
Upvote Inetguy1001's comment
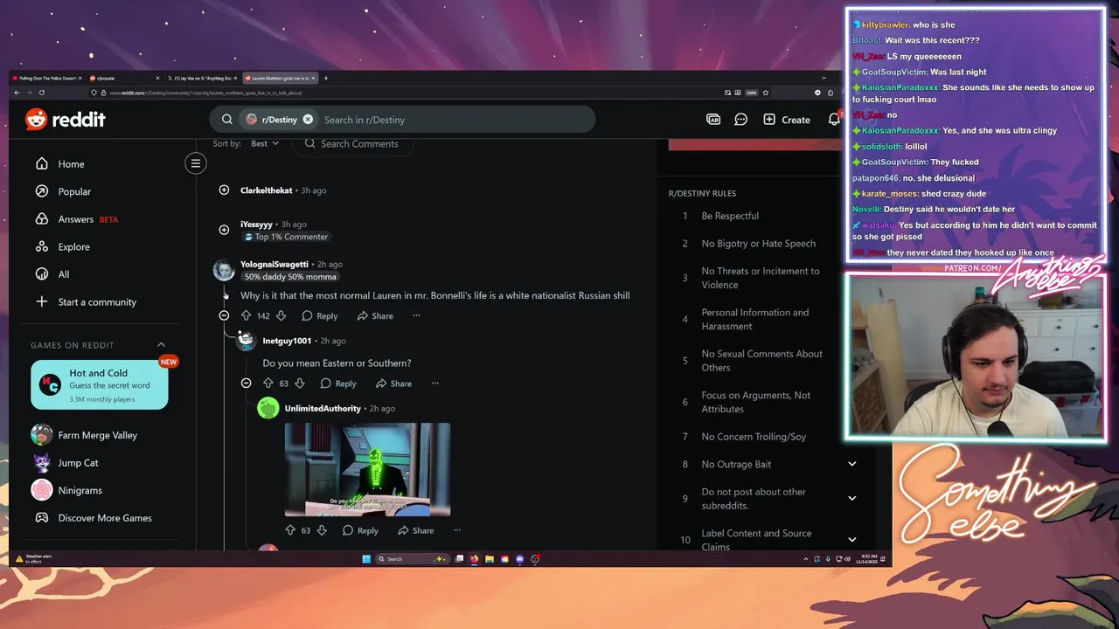[268, 384]
